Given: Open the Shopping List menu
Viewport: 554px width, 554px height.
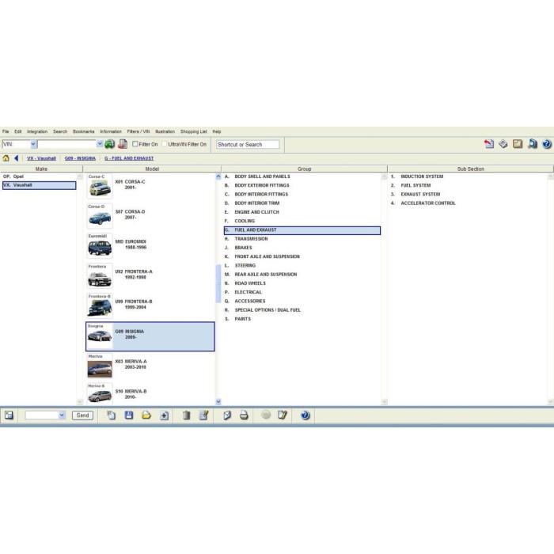Looking at the screenshot, I should pos(194,131).
